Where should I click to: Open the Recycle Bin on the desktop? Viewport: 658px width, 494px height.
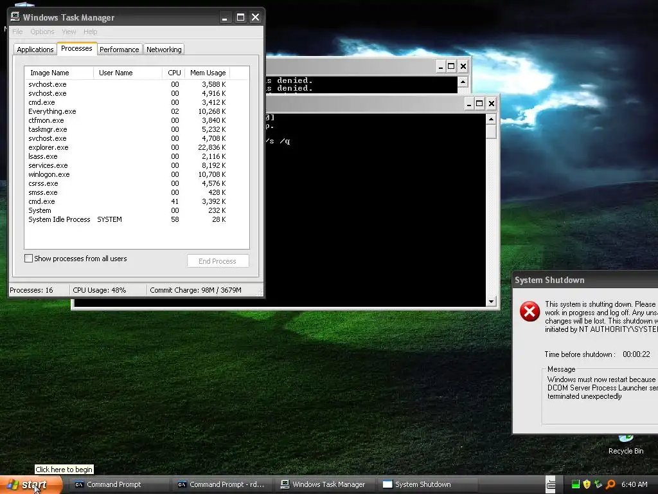point(626,444)
